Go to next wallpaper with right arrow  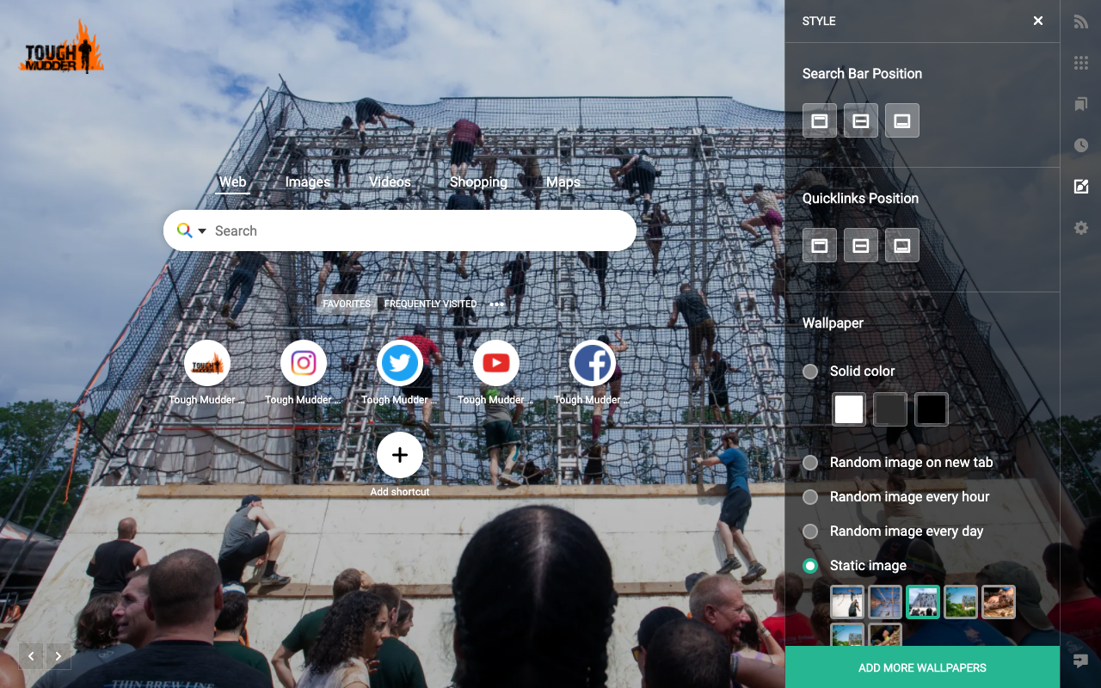[58, 656]
